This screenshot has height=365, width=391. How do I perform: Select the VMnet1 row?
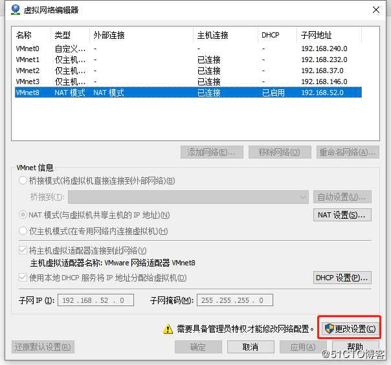click(x=188, y=60)
